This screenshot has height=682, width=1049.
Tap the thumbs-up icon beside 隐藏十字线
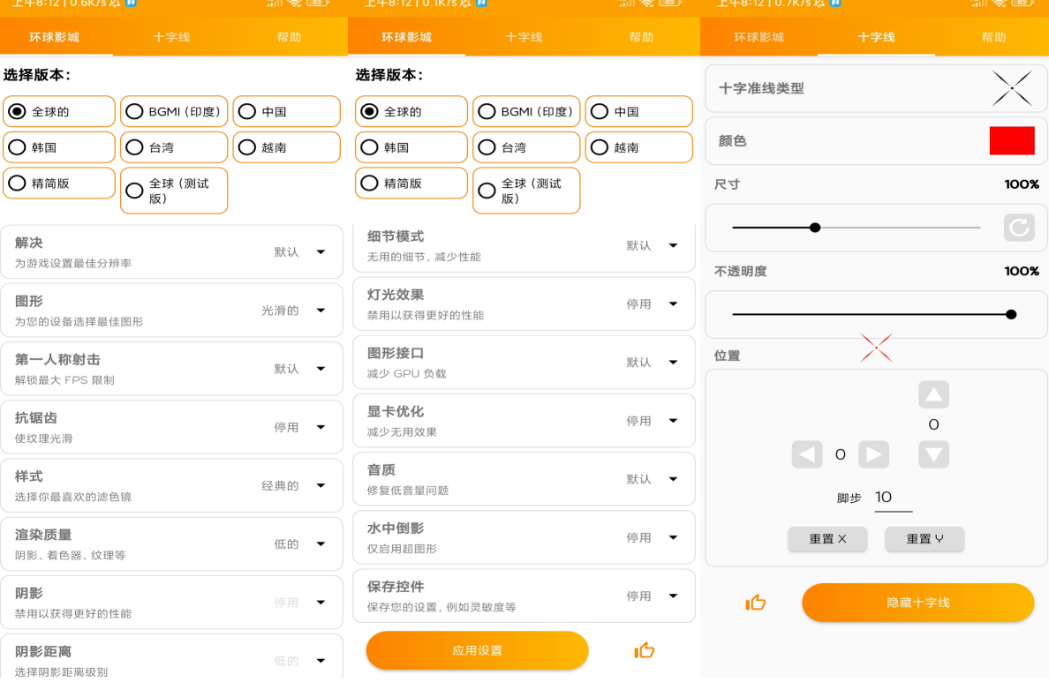pos(755,603)
